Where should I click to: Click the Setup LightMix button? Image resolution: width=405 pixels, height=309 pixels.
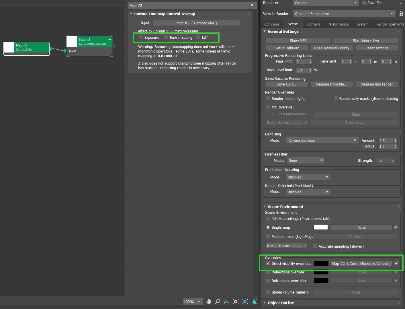tap(287, 48)
